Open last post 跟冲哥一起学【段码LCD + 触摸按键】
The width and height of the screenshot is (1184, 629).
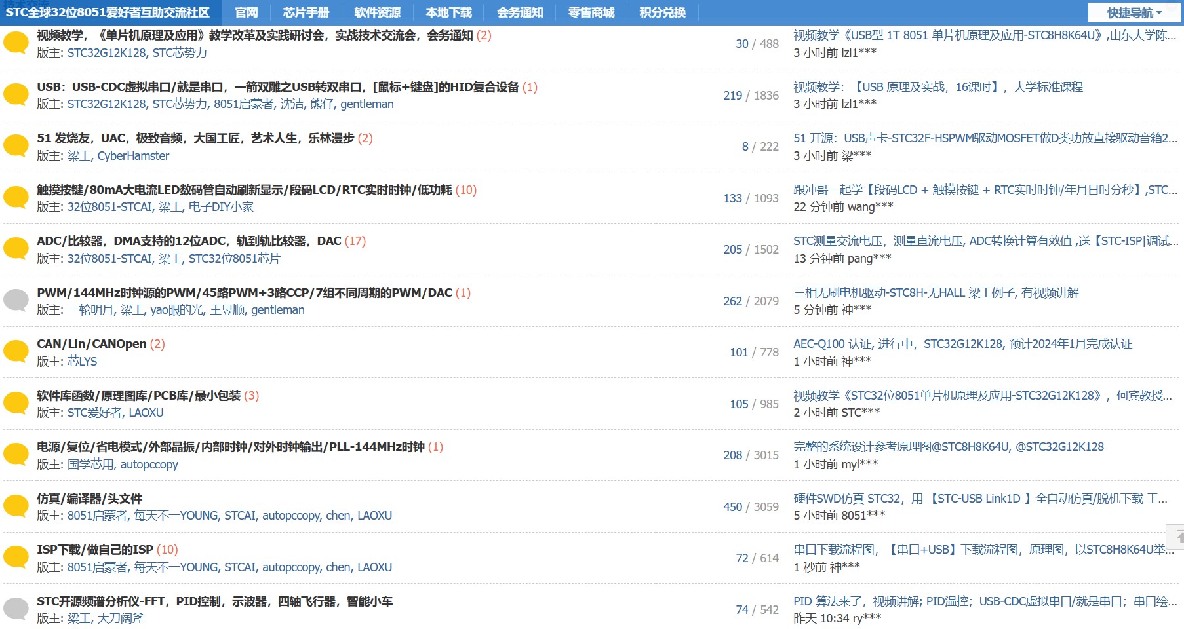[985, 190]
